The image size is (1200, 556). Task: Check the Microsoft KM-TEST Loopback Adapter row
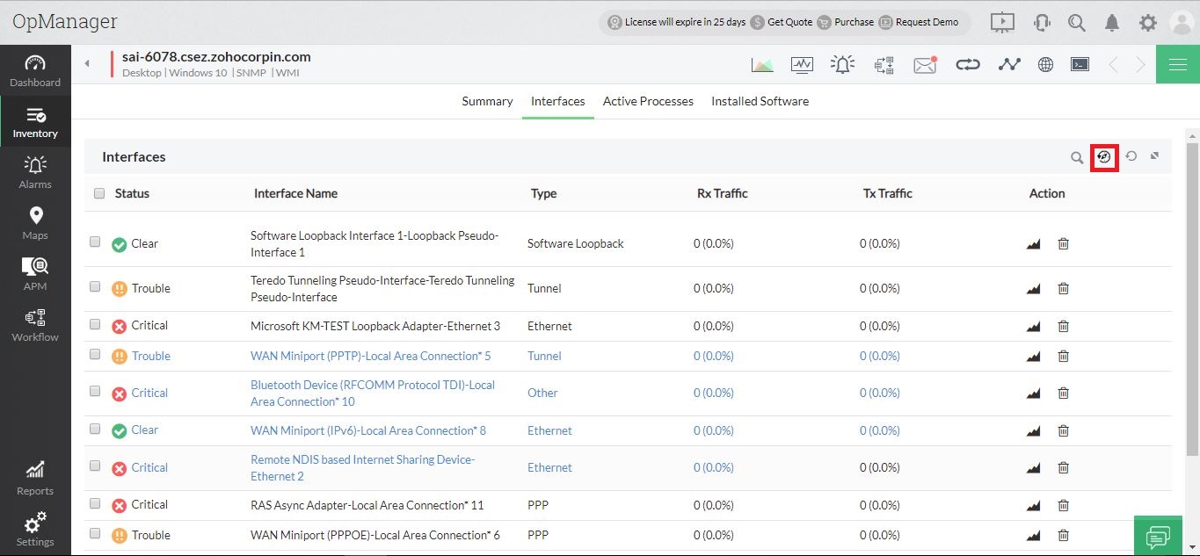click(95, 324)
